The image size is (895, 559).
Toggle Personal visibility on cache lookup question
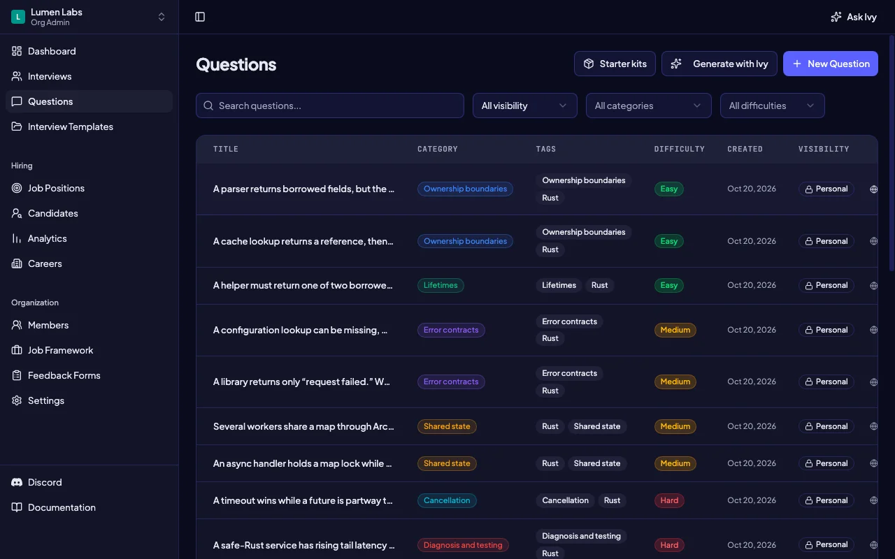[826, 241]
